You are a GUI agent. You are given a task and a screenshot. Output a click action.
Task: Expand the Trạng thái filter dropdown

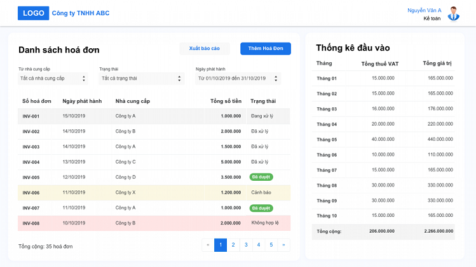141,79
